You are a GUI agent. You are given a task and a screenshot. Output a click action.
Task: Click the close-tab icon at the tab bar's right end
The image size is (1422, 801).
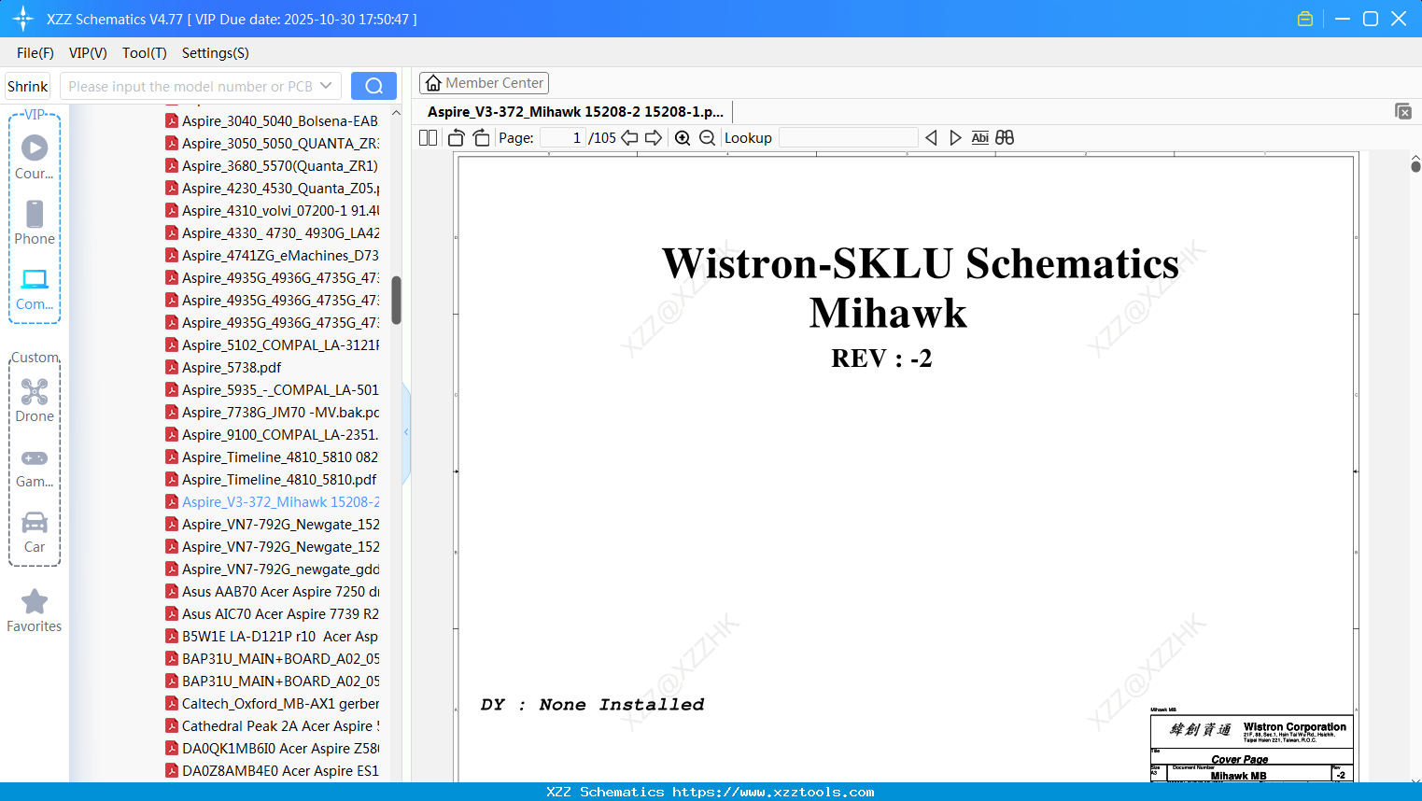[1403, 111]
